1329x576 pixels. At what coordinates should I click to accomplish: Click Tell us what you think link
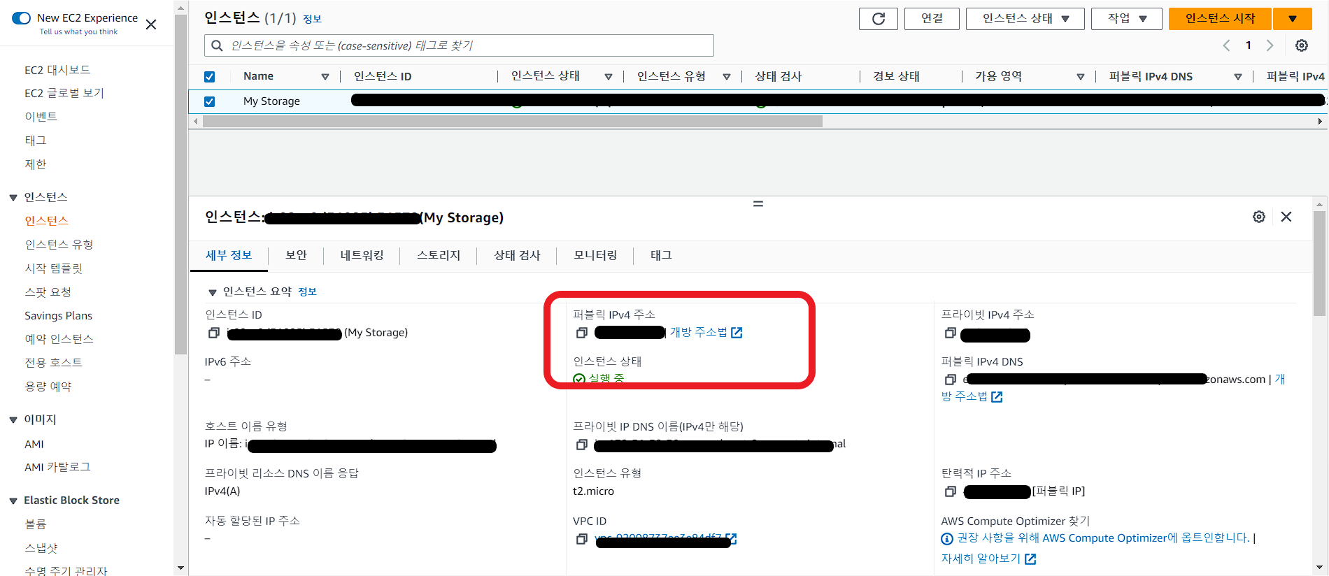[x=78, y=32]
